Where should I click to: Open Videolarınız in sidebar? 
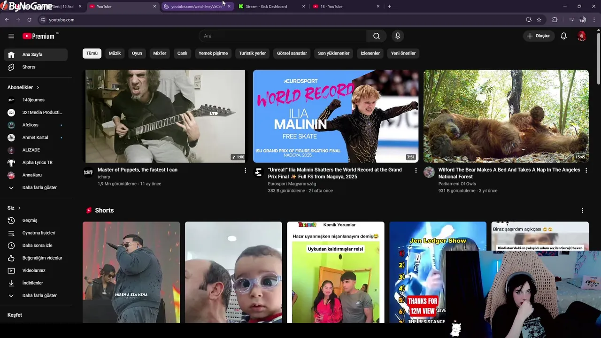tap(36, 270)
